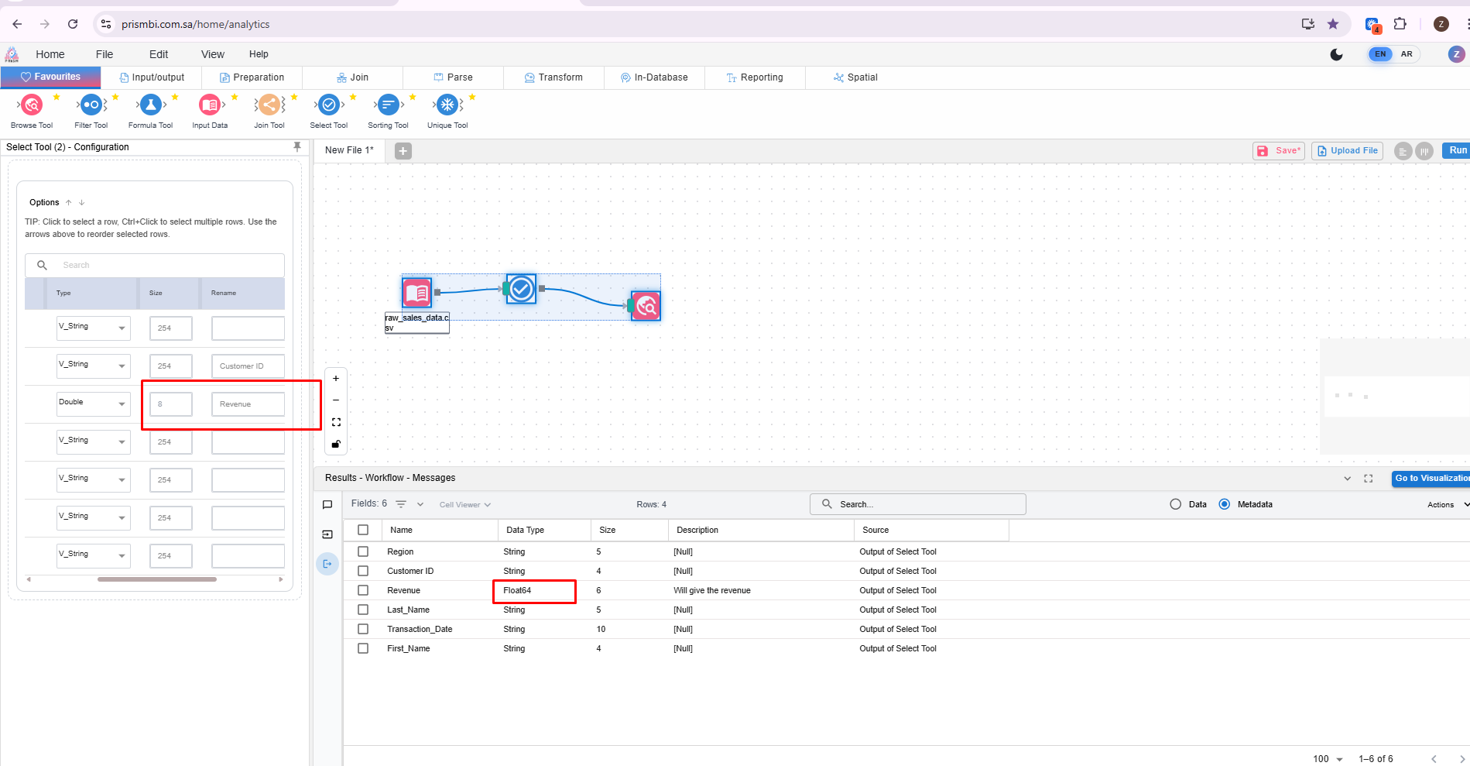Screen dimensions: 1470x766
Task: Select the Browse Tool icon
Action: 32,105
